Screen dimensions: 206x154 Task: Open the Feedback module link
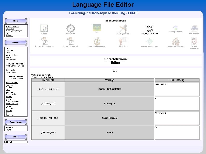tap(9, 50)
